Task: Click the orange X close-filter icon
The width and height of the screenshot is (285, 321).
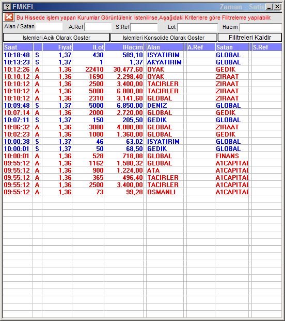Action: [9, 17]
